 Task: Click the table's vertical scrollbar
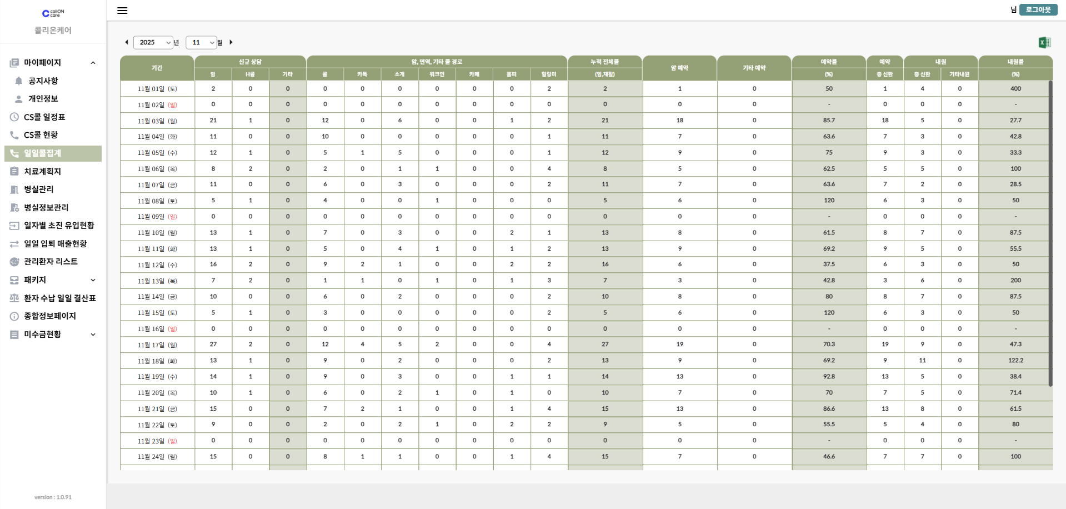(x=1050, y=233)
